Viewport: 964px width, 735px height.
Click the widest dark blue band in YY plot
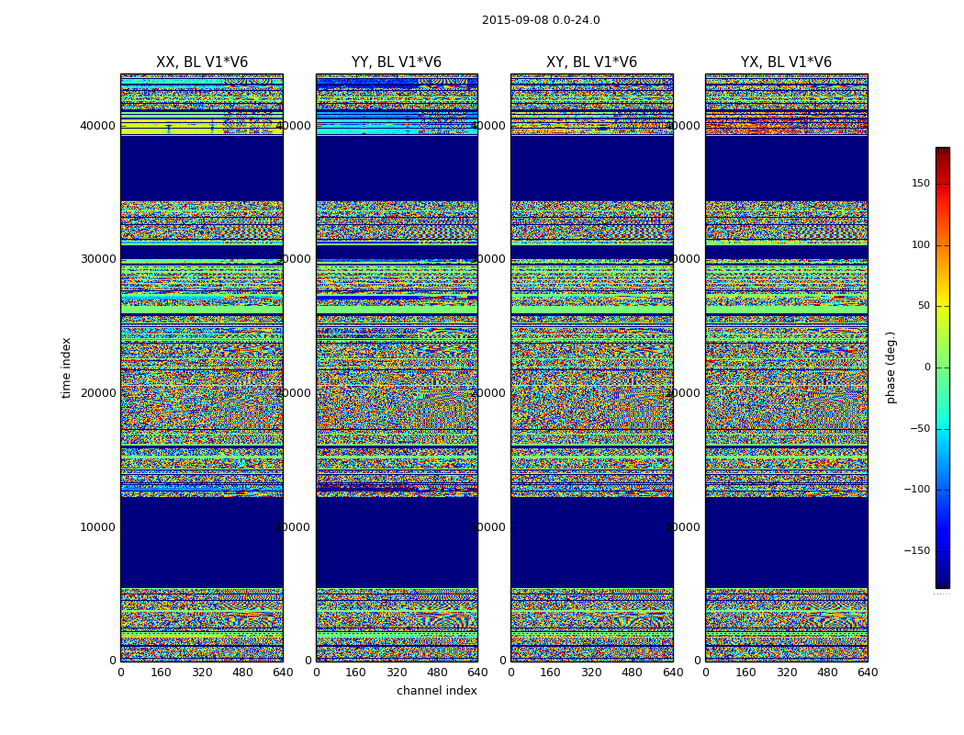397,542
